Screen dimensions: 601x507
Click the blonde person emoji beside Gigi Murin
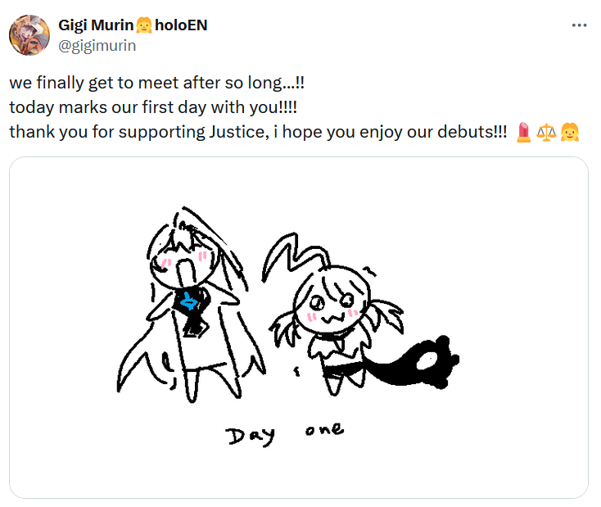click(x=144, y=25)
